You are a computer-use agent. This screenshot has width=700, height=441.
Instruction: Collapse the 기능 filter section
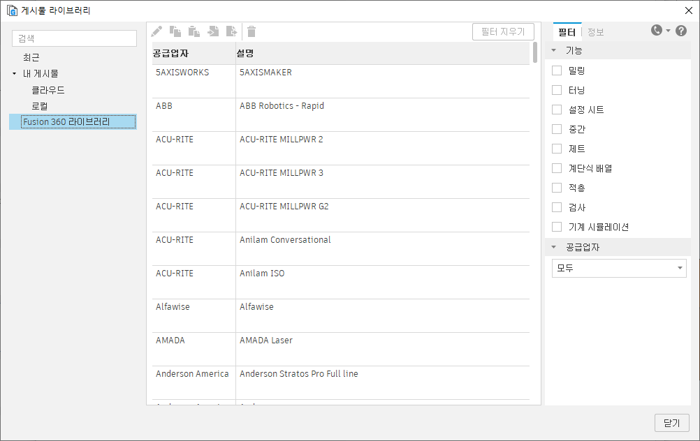553,50
